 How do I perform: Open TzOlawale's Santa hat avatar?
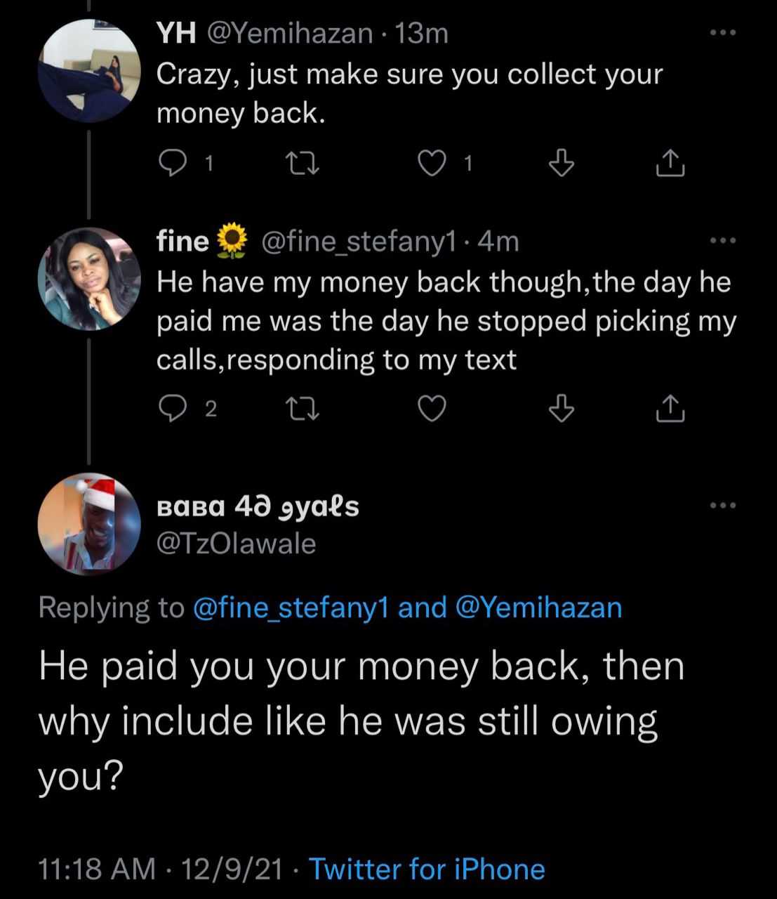(88, 524)
